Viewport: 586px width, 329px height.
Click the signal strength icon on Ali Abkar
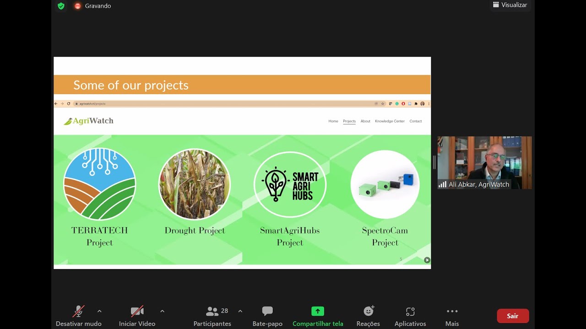pyautogui.click(x=442, y=184)
